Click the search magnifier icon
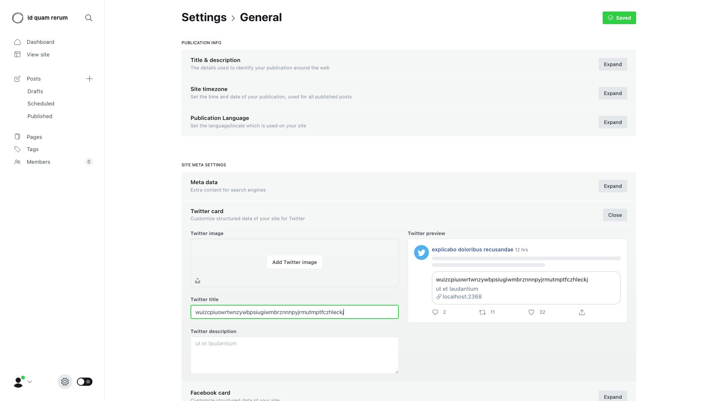Image resolution: width=713 pixels, height=401 pixels. point(88,18)
